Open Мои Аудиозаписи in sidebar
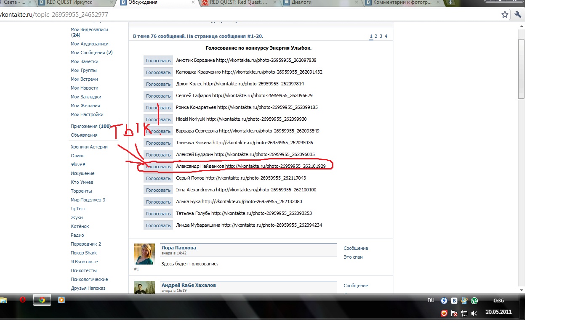 click(89, 44)
